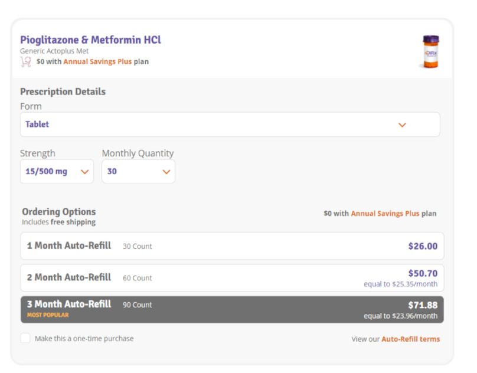The image size is (477, 373).
Task: Expand the Form dropdown chevron arrow
Action: (402, 125)
